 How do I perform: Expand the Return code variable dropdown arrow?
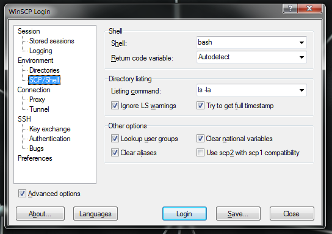[x=301, y=57]
